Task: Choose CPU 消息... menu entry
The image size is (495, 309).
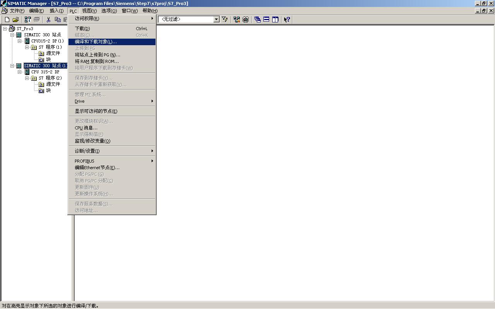Action: (112, 128)
